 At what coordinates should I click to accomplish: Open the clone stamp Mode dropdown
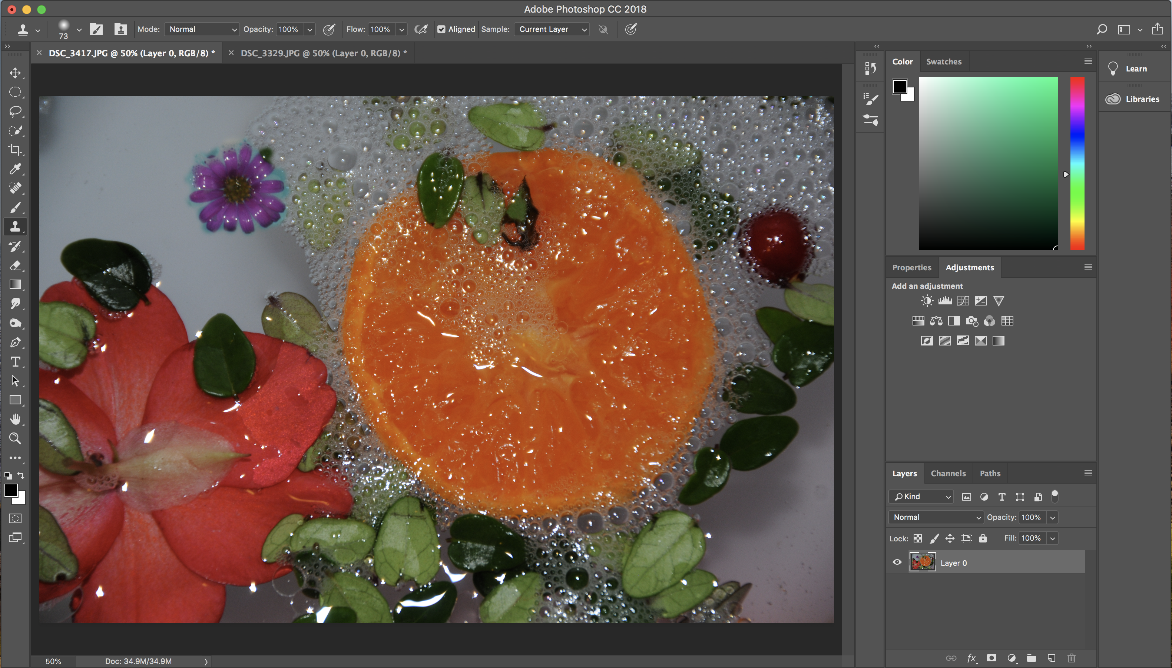[202, 29]
